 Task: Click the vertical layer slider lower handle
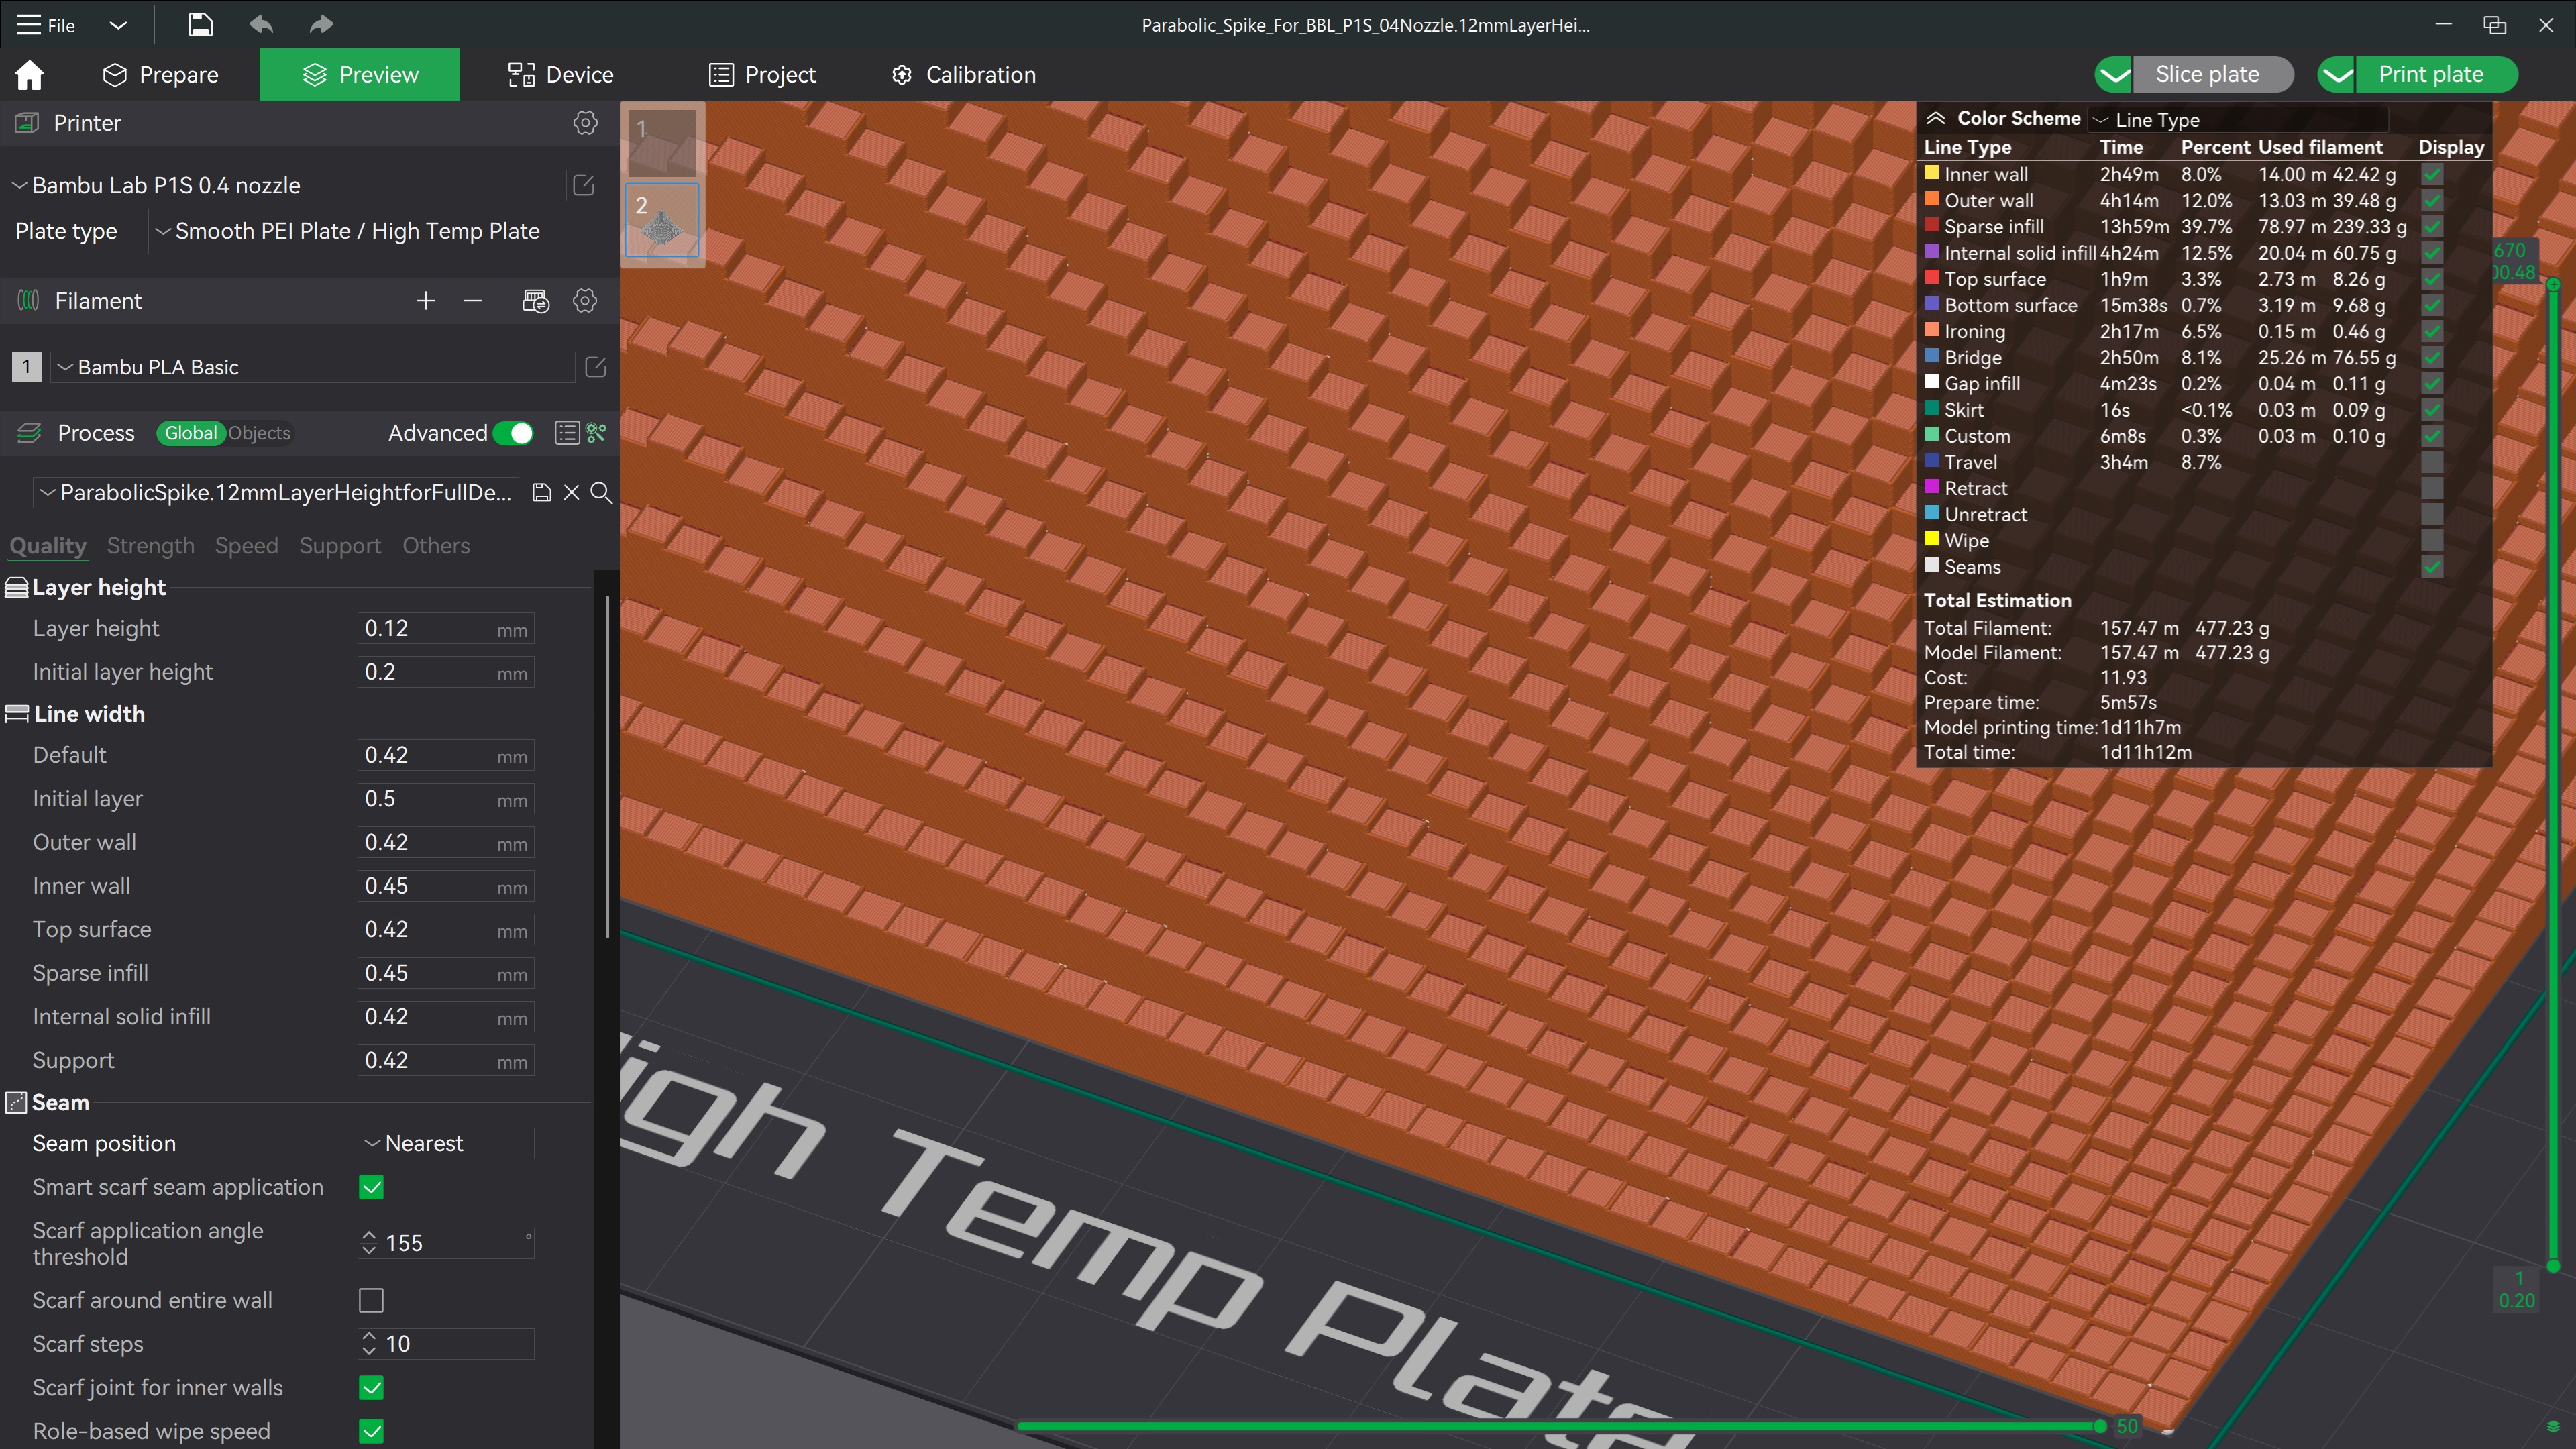click(x=2553, y=1265)
